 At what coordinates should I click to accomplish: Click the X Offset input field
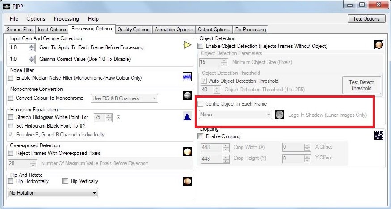[x=293, y=147]
